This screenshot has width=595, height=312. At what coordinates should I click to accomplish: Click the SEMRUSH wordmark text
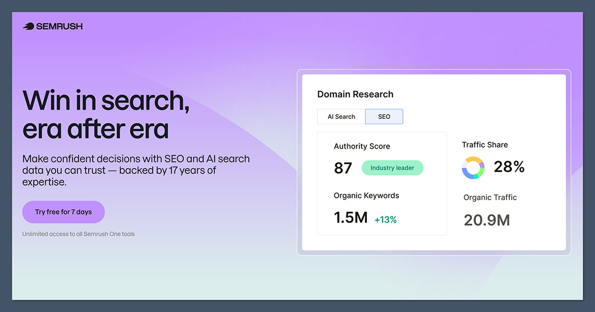point(59,26)
